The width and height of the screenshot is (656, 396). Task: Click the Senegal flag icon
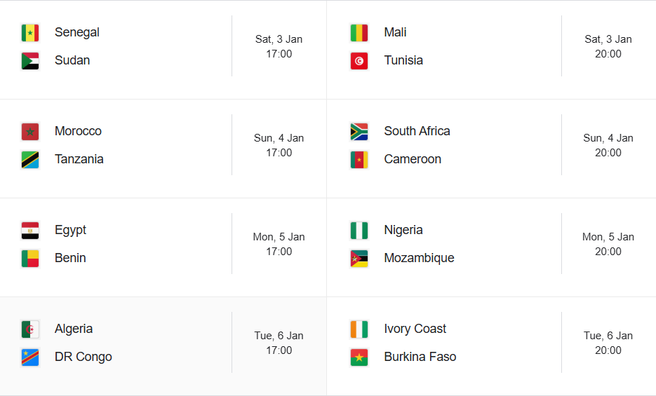click(x=30, y=33)
